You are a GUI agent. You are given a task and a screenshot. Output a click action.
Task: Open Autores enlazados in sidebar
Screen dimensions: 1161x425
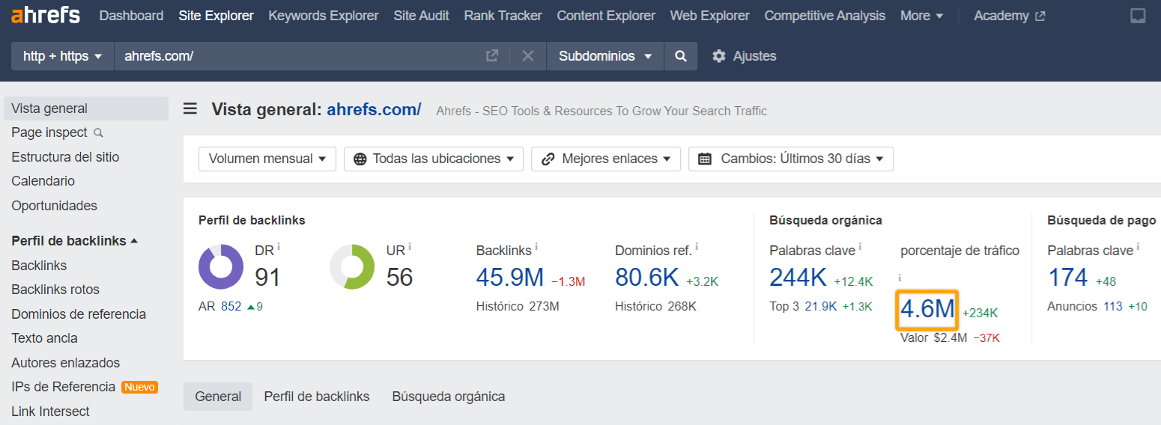[x=66, y=363]
